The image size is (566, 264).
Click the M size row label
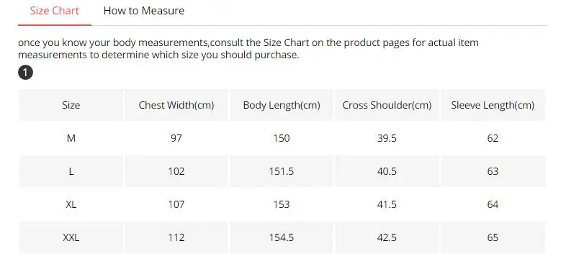point(71,138)
